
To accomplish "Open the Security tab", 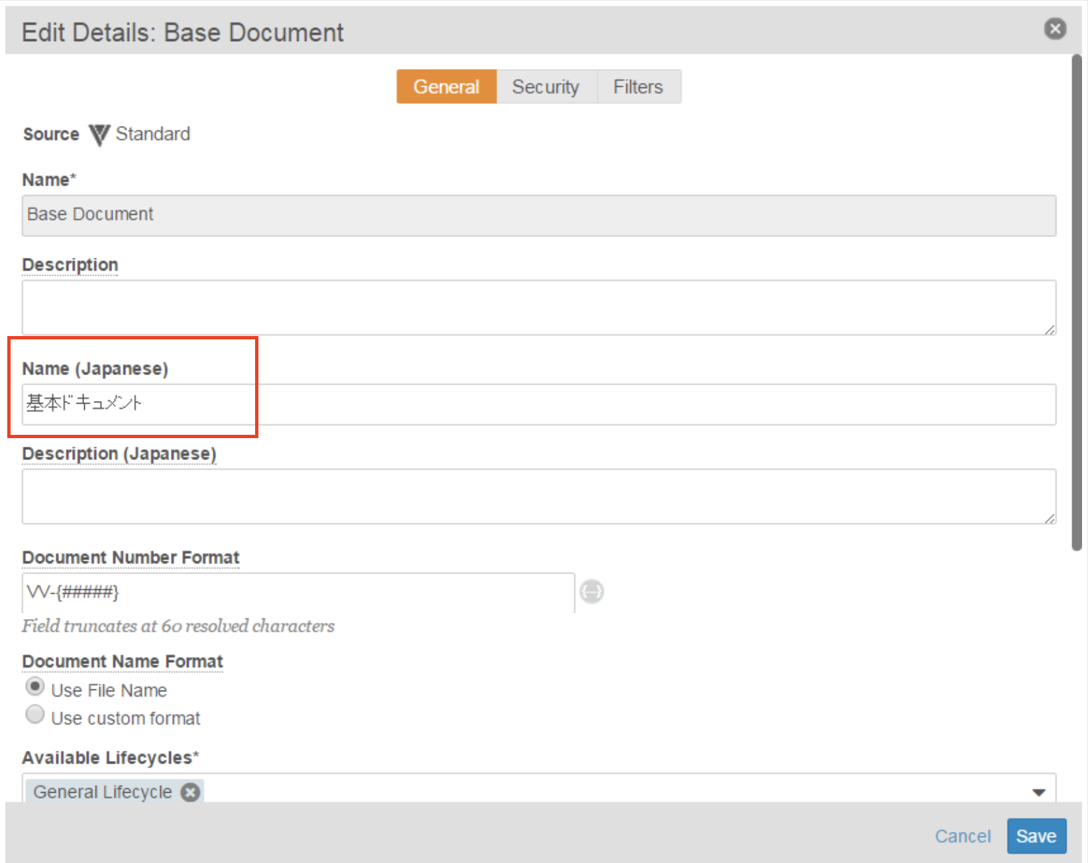I will point(545,87).
